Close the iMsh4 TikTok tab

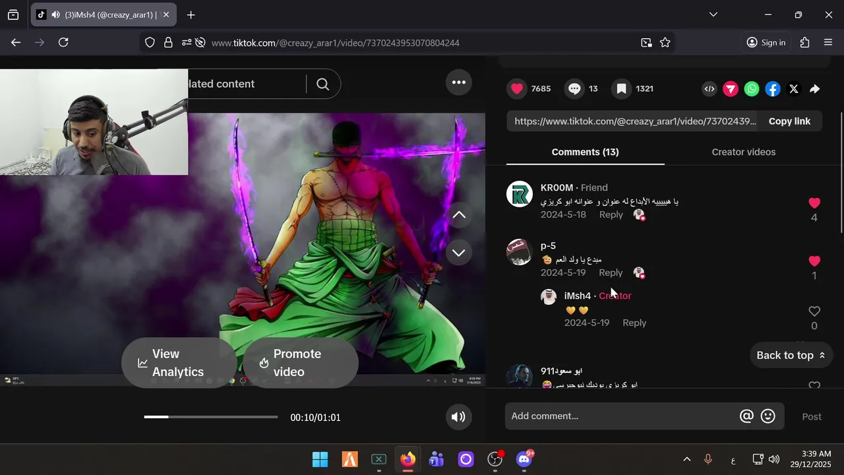[x=166, y=15]
